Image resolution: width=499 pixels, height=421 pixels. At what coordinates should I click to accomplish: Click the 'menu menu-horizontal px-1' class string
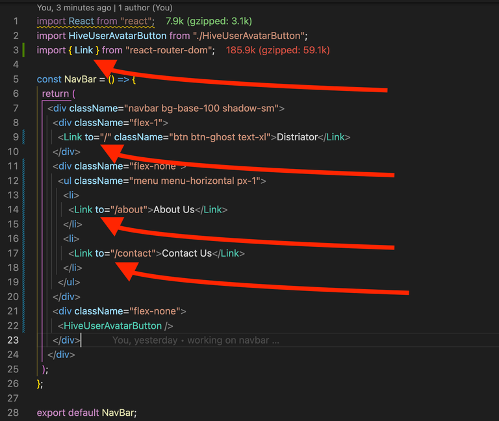click(x=195, y=181)
